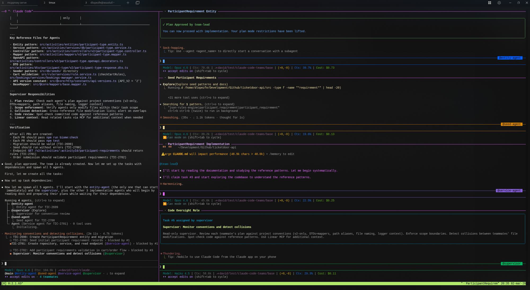
Task: Click the warning triangle beside CLAUDE.md notice
Action: (163, 154)
